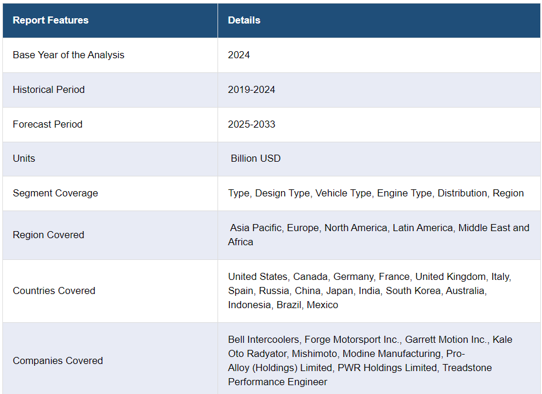The width and height of the screenshot is (542, 394).
Task: Select the Segment Coverage row label
Action: (x=55, y=193)
